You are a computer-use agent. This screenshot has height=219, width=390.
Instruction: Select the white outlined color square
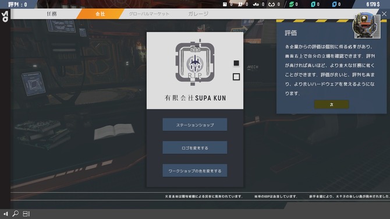click(x=236, y=77)
